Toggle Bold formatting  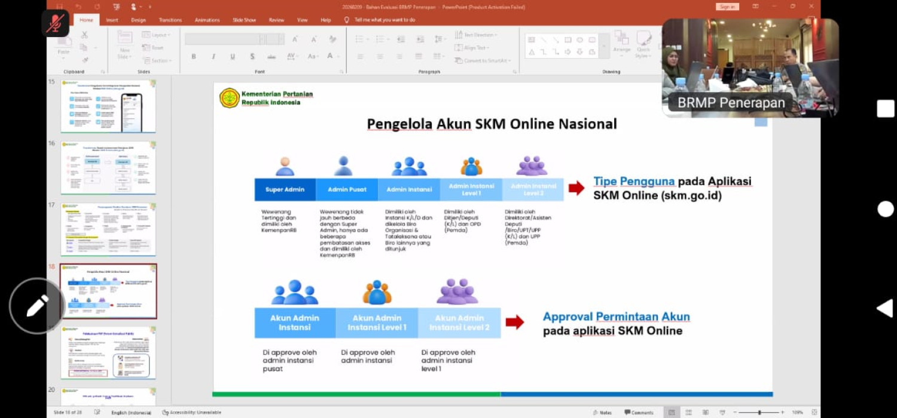click(194, 57)
